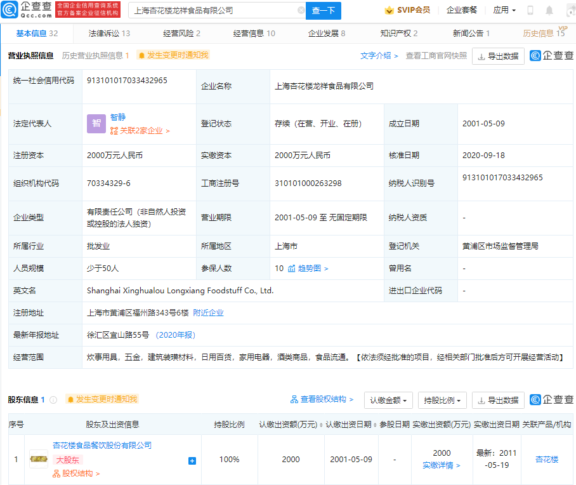
Task: Sort by 认缴出资额 column arrows
Action: [321, 425]
